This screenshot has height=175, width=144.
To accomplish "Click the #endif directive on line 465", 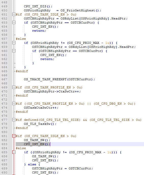I will [22, 71].
